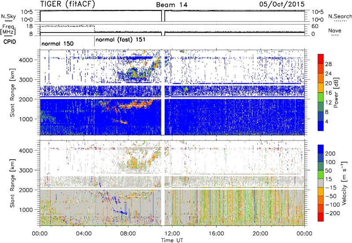352x243 pixels.
Task: Click the 4 label on Power colorbar
Action: pyautogui.click(x=326, y=121)
